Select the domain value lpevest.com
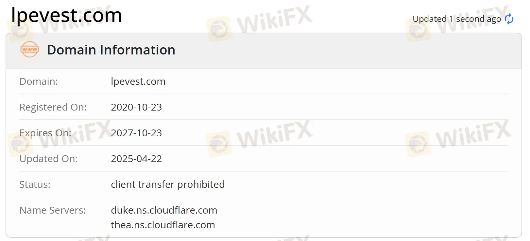Viewport: 530px width, 241px height. tap(138, 81)
